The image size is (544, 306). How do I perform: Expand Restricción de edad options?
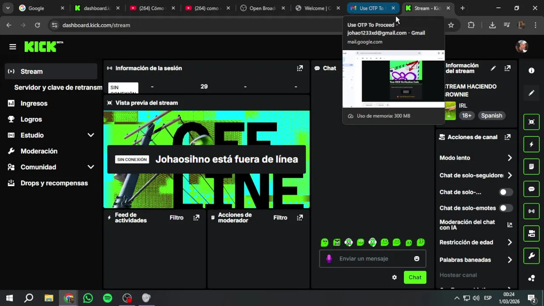510,242
